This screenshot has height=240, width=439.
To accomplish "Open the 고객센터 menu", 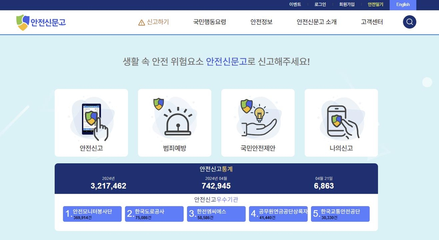I will (372, 22).
